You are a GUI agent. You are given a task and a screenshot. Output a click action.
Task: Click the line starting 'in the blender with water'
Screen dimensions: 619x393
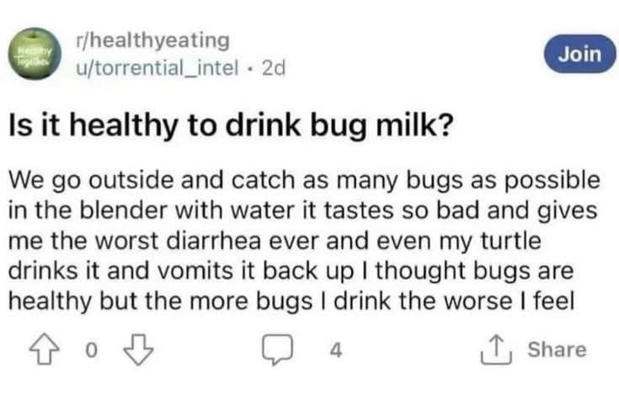coord(303,210)
